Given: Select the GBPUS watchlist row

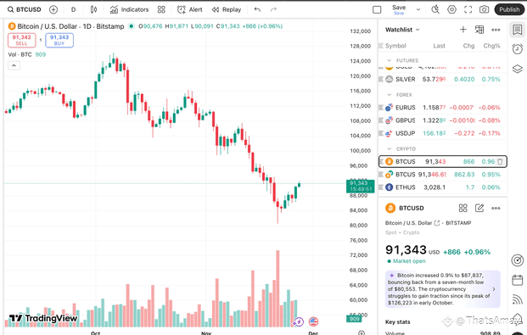Looking at the screenshot, I should pyautogui.click(x=443, y=120).
